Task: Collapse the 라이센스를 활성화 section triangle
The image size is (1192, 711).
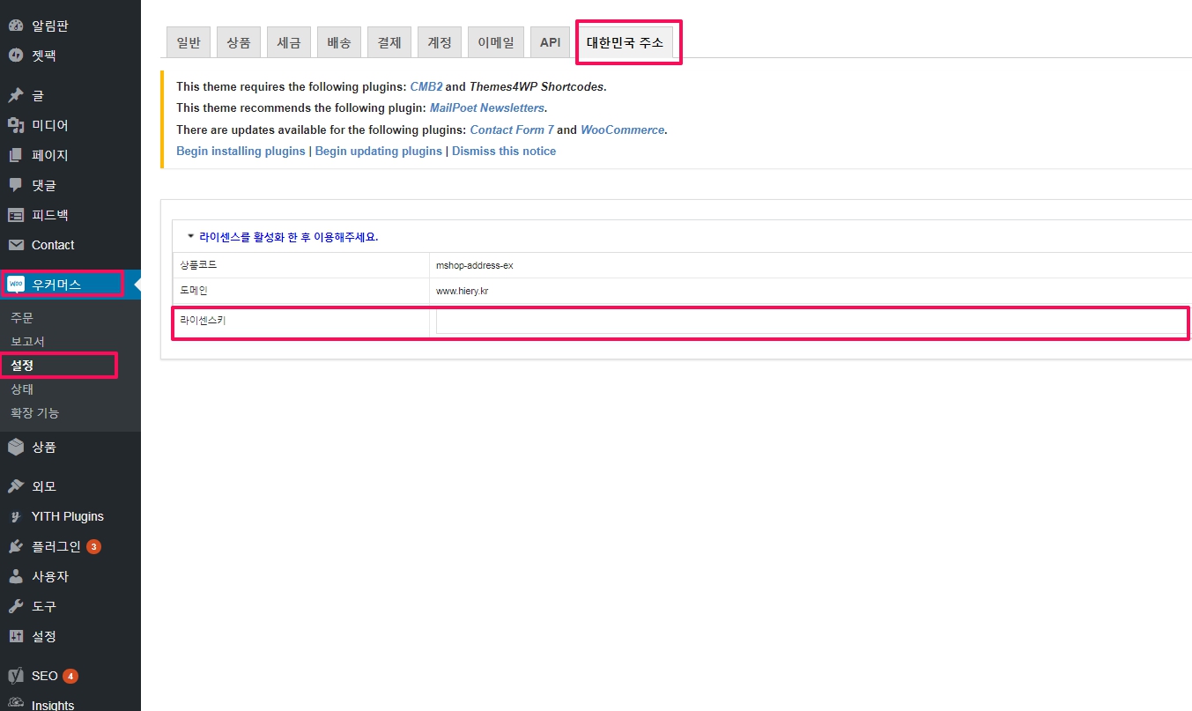Action: click(x=190, y=236)
